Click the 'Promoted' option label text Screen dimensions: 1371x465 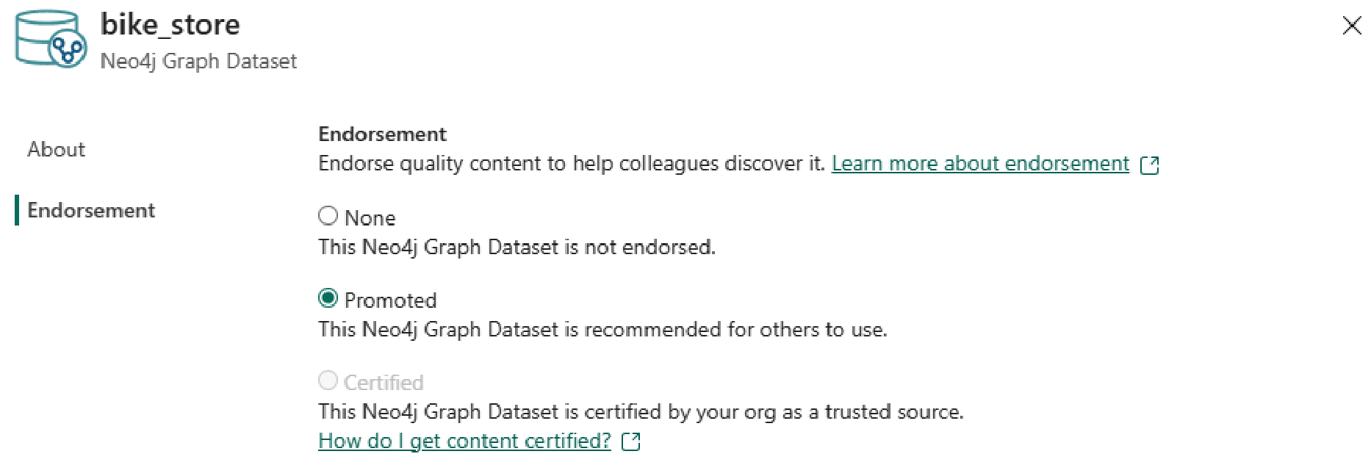(x=390, y=300)
